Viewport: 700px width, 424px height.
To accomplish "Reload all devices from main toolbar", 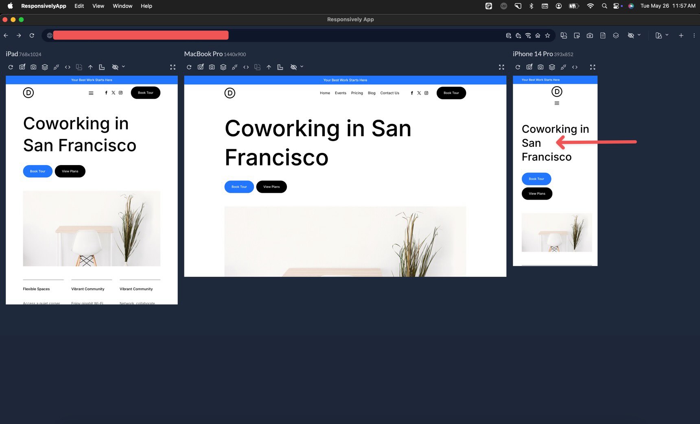I will pyautogui.click(x=32, y=35).
